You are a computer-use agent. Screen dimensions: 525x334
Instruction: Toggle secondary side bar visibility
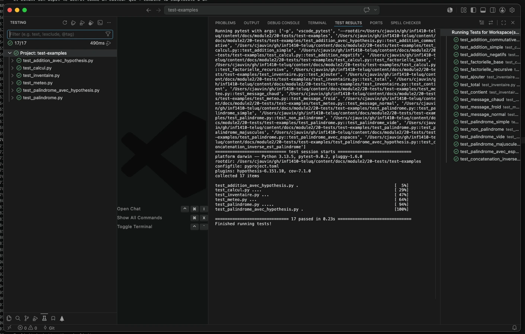click(x=493, y=10)
